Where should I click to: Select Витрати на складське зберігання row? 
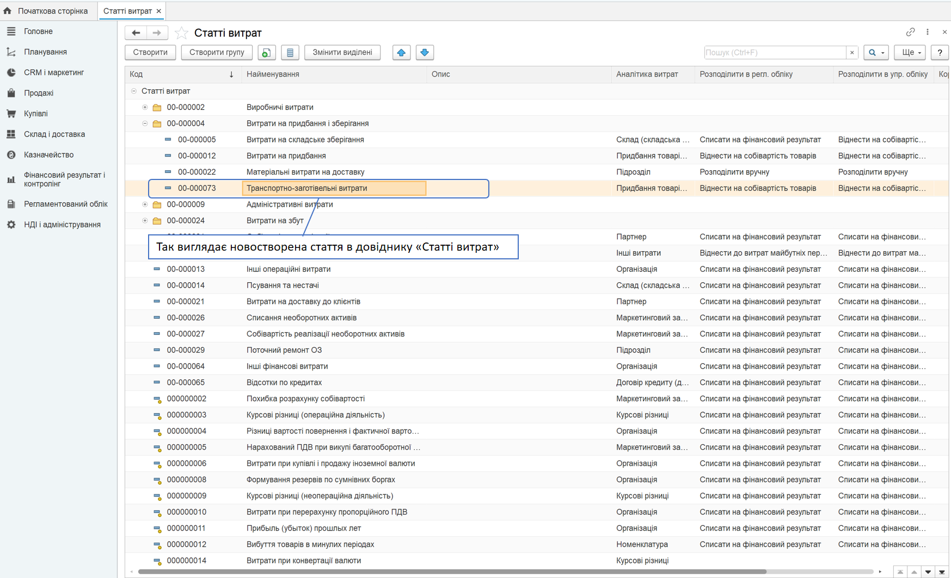pos(537,140)
